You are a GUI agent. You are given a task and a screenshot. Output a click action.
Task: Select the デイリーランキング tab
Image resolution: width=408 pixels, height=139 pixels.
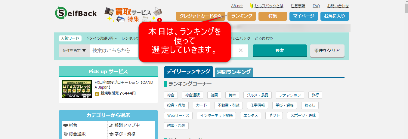click(x=188, y=72)
